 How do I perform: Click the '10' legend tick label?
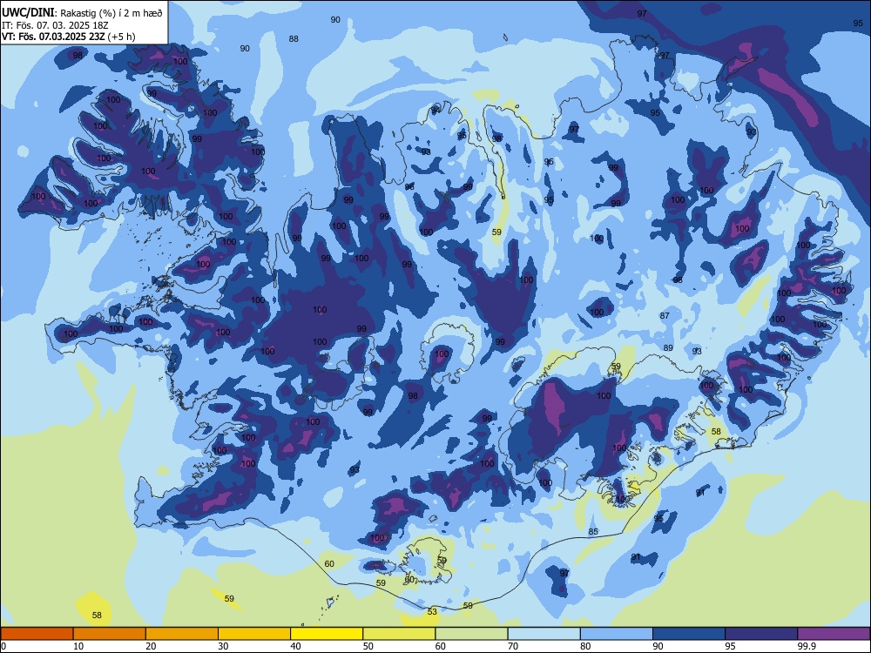tap(78, 646)
